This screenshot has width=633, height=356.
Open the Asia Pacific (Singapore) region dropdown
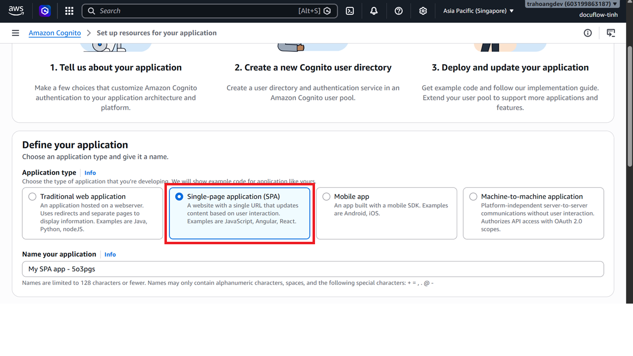point(478,11)
